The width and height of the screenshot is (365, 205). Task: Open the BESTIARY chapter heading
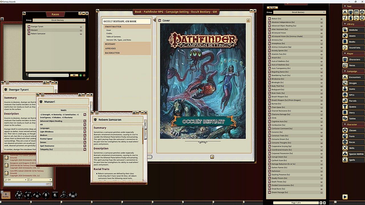(110, 44)
